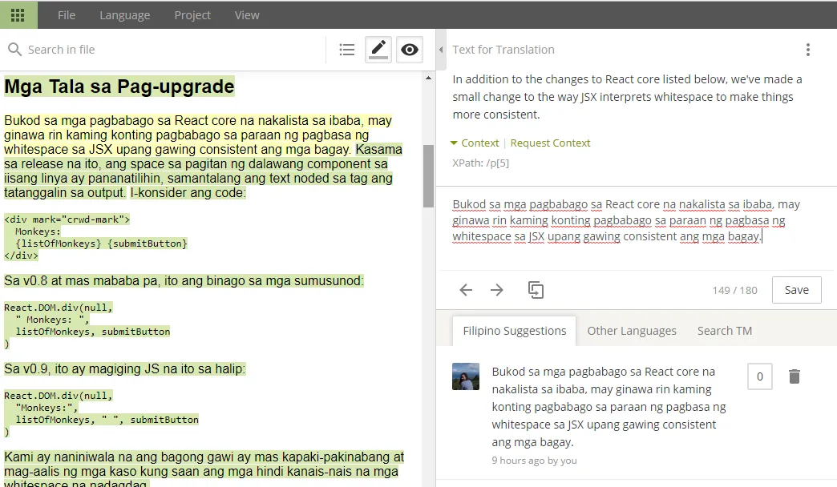This screenshot has height=487, width=837.
Task: Select the heading 'Mga Tala sa Pag-upgrade'
Action: tap(119, 87)
